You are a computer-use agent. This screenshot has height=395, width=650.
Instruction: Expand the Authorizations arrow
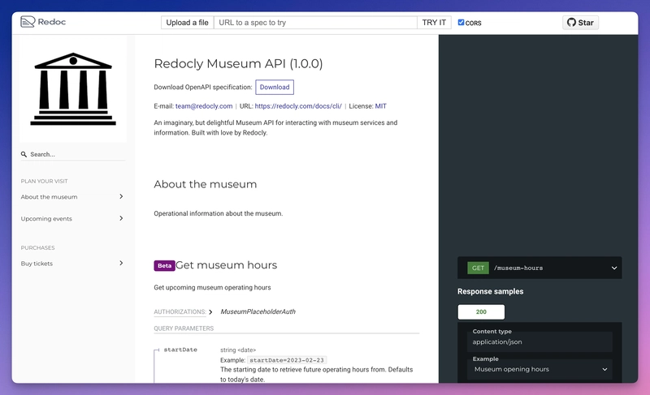point(210,312)
